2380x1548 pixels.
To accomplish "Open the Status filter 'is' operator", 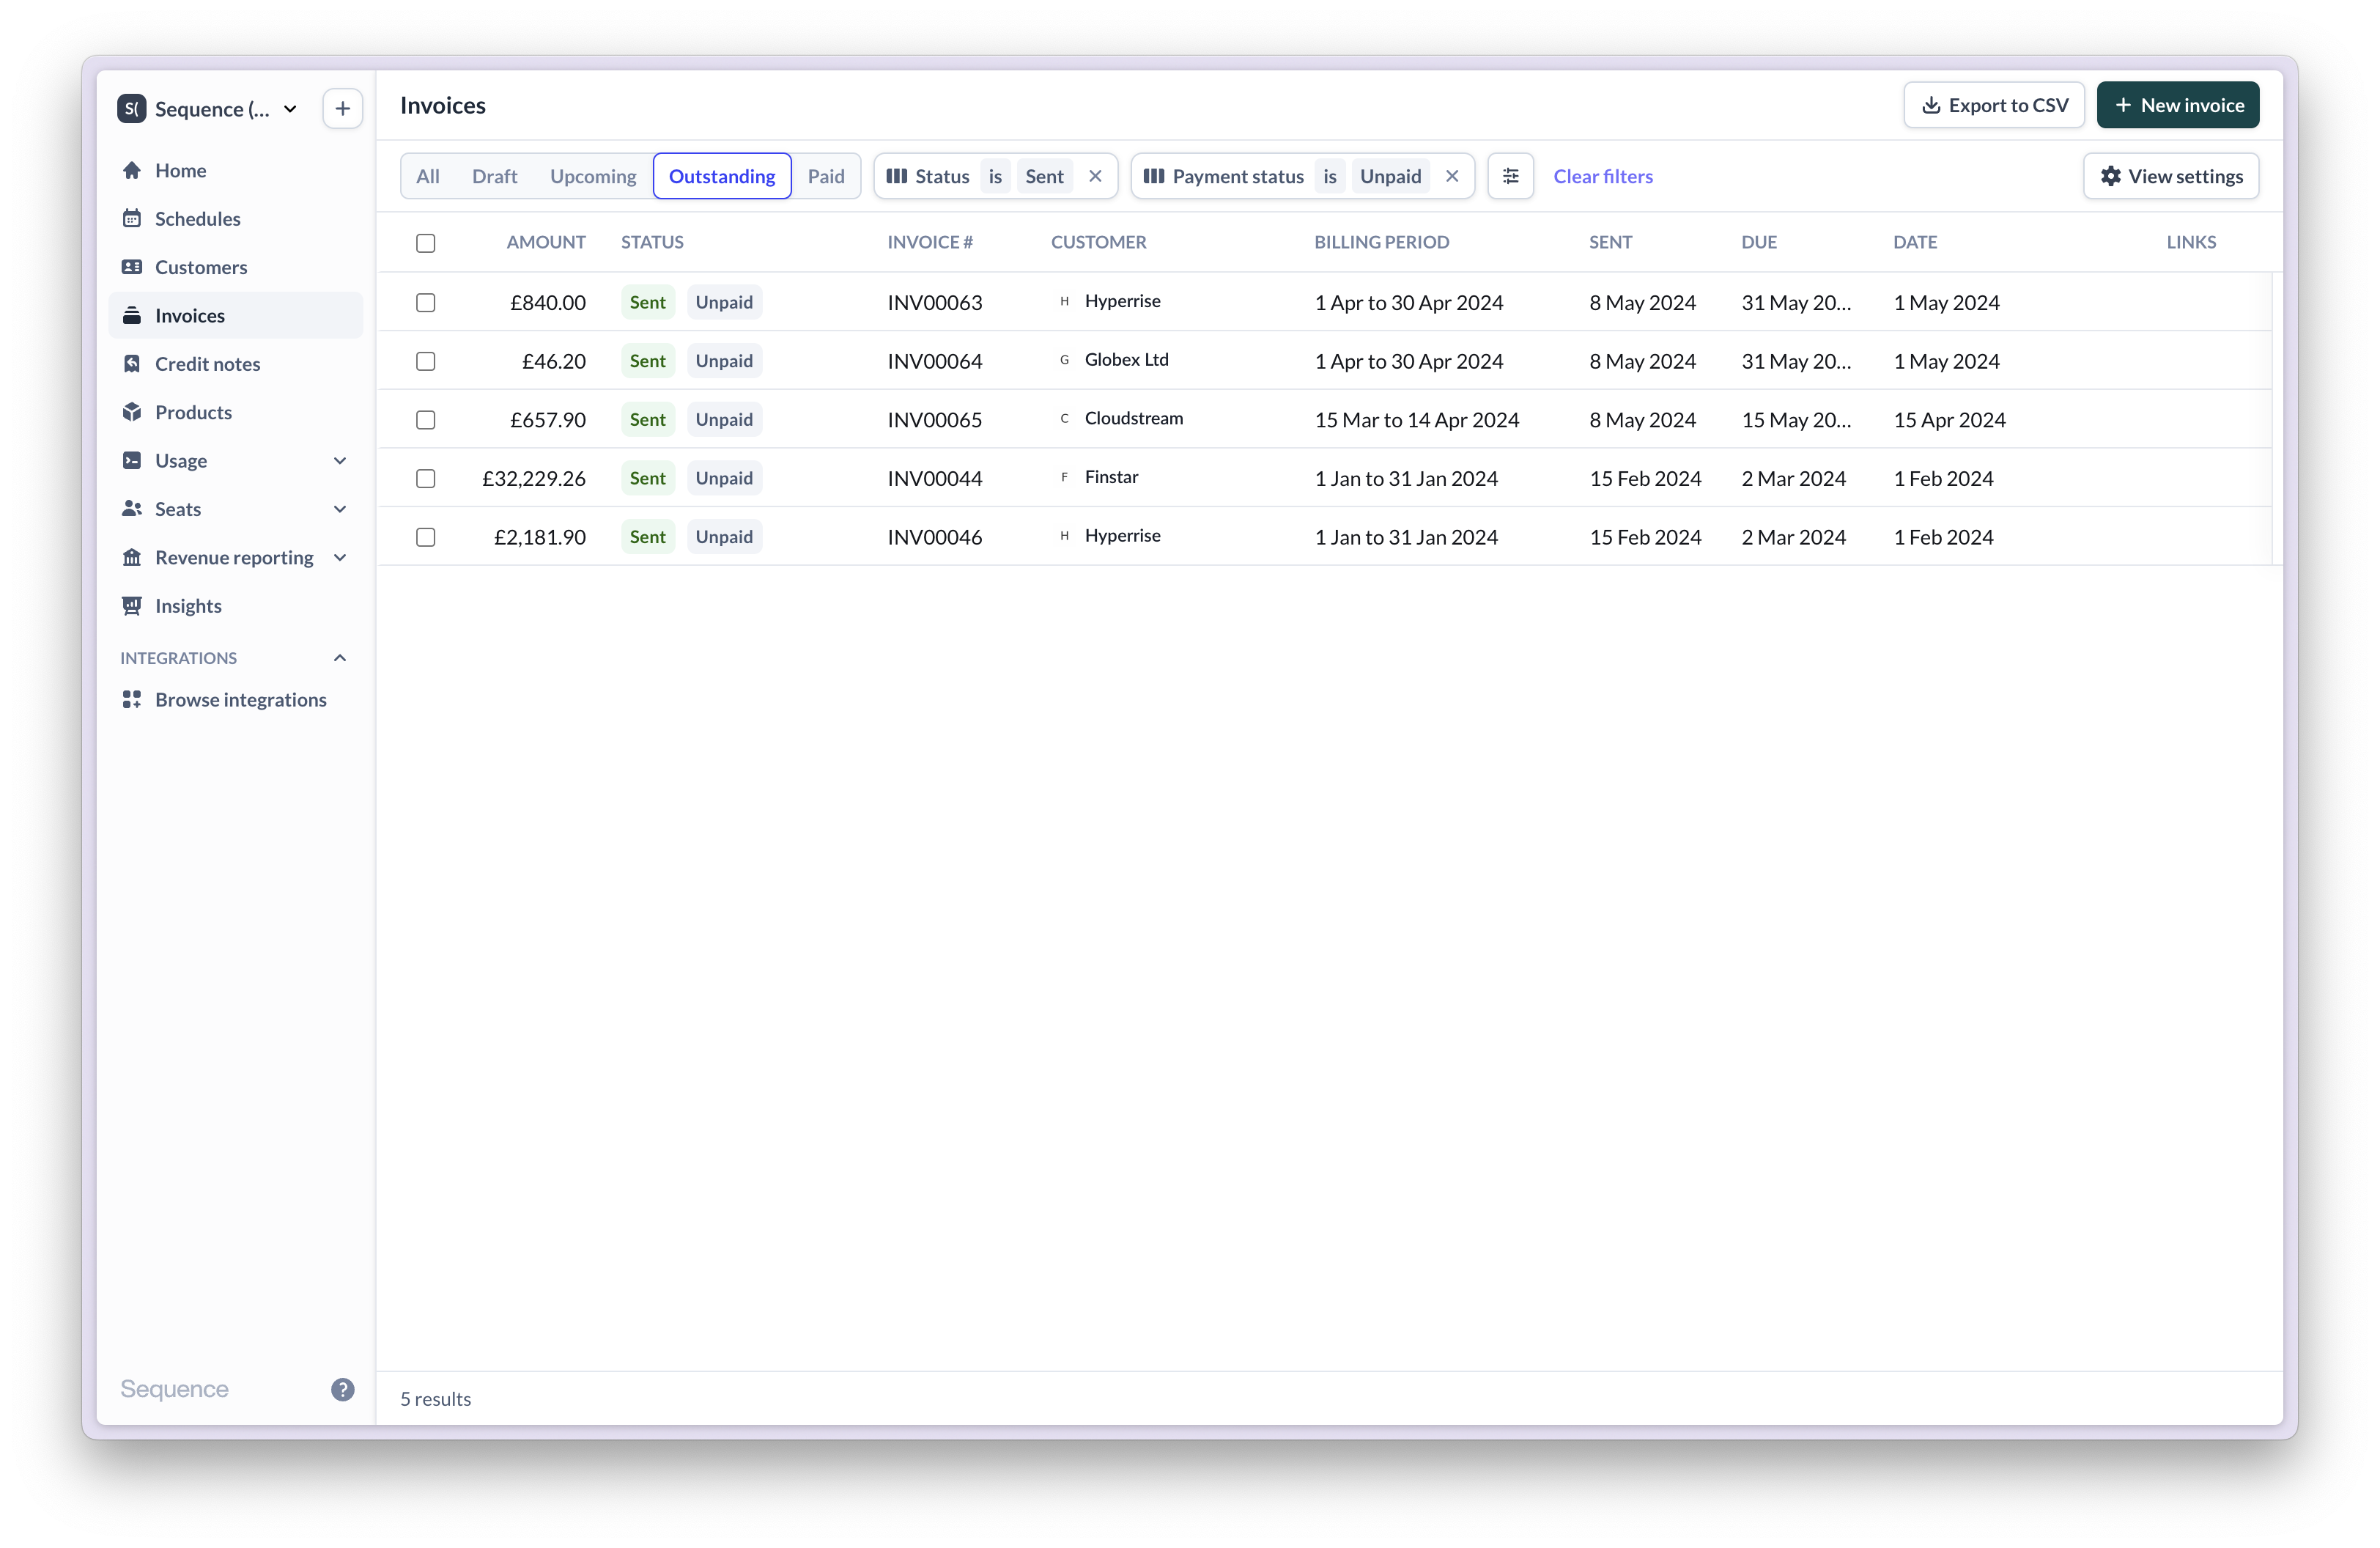I will pyautogui.click(x=995, y=176).
